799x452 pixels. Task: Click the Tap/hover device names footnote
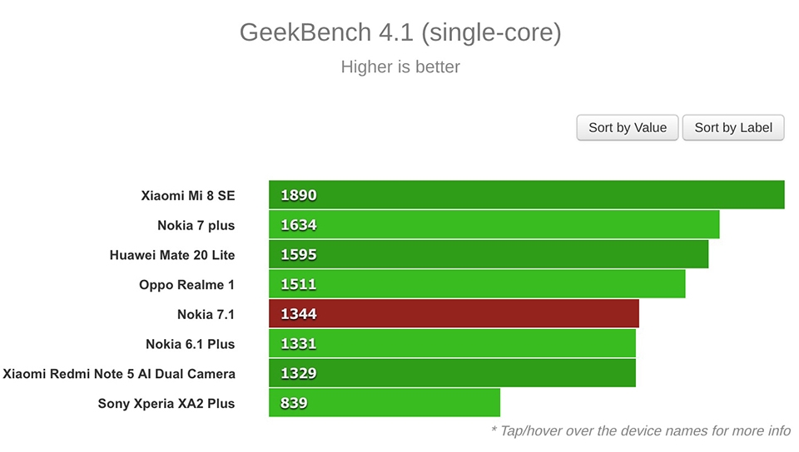click(641, 431)
